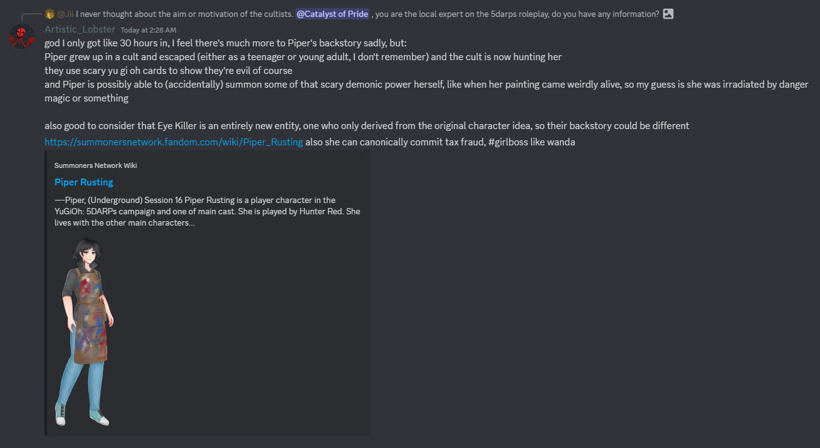Click Artistic_Lobster's profile avatar
The width and height of the screenshot is (820, 448).
coord(22,36)
